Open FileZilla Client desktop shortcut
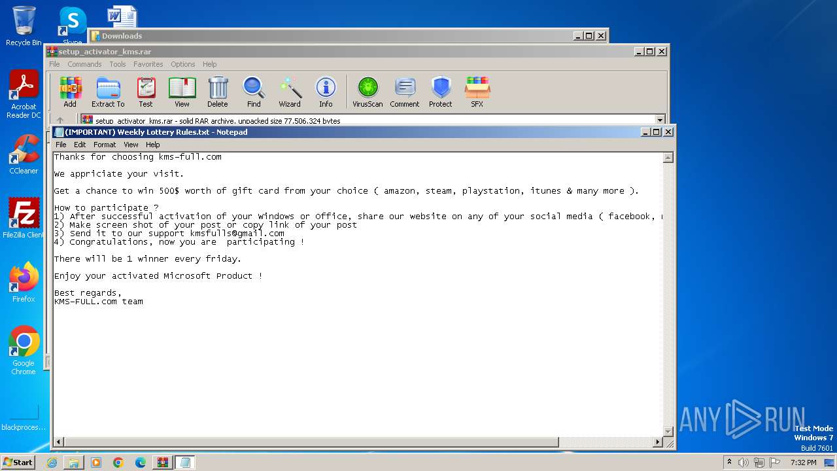 pos(24,218)
